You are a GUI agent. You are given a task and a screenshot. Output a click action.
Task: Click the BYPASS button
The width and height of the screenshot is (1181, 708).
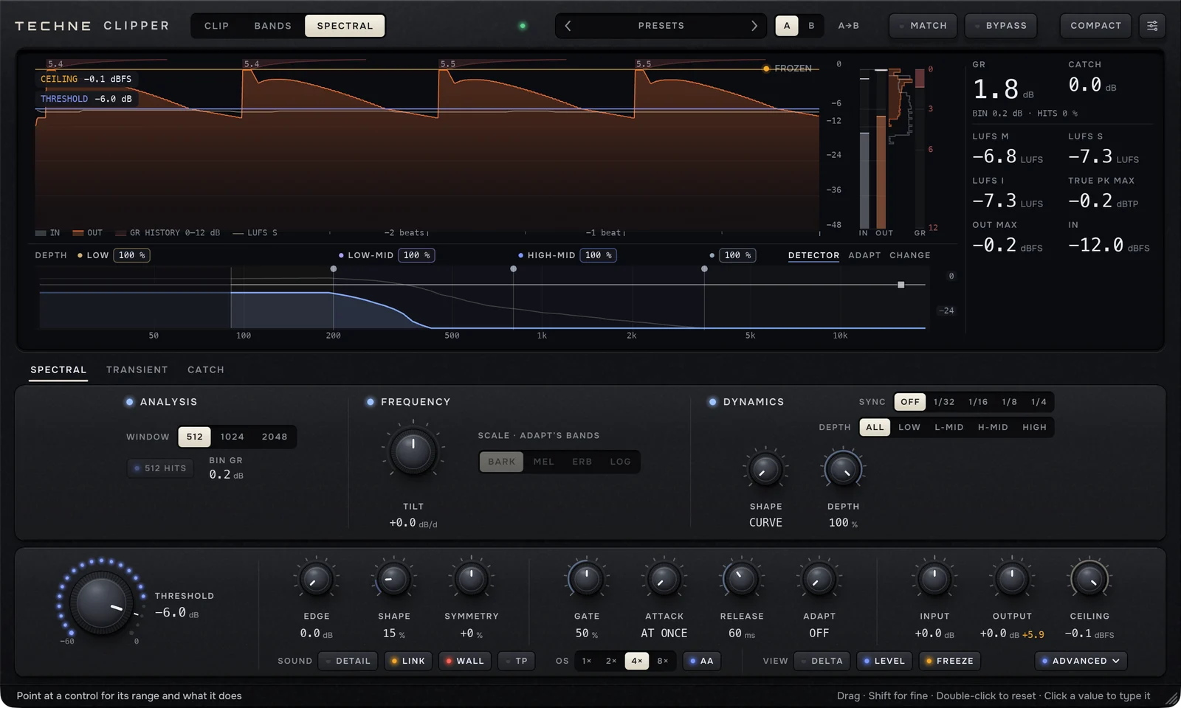coord(1000,26)
